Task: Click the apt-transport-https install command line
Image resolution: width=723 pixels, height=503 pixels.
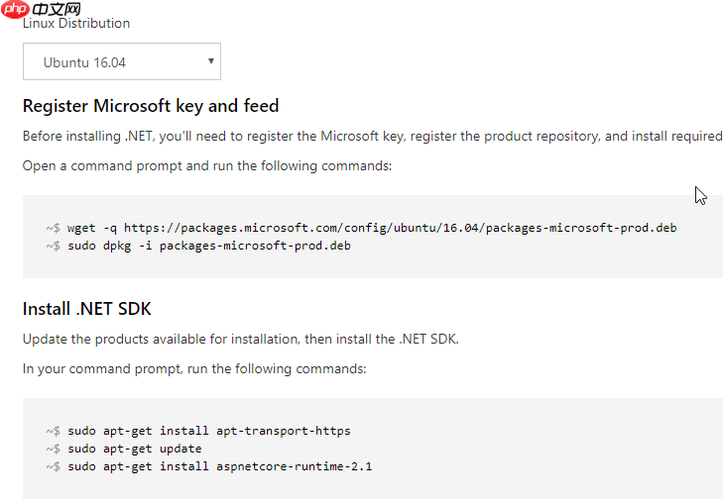Action: 198,431
